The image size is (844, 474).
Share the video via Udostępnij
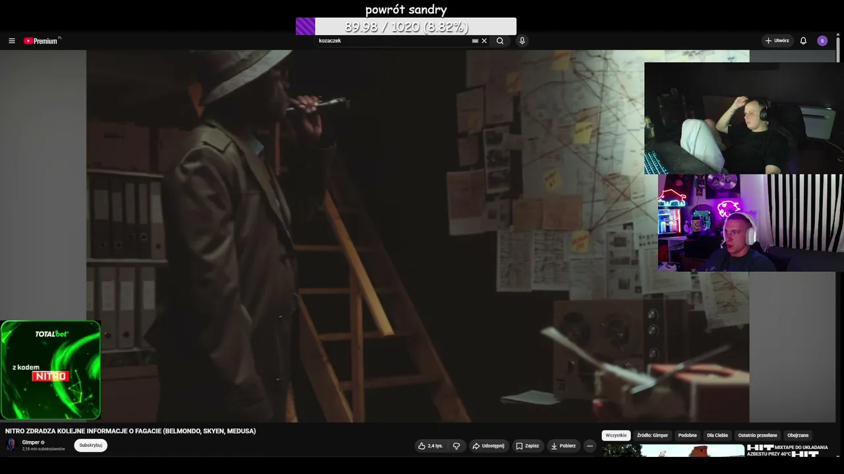pos(488,446)
